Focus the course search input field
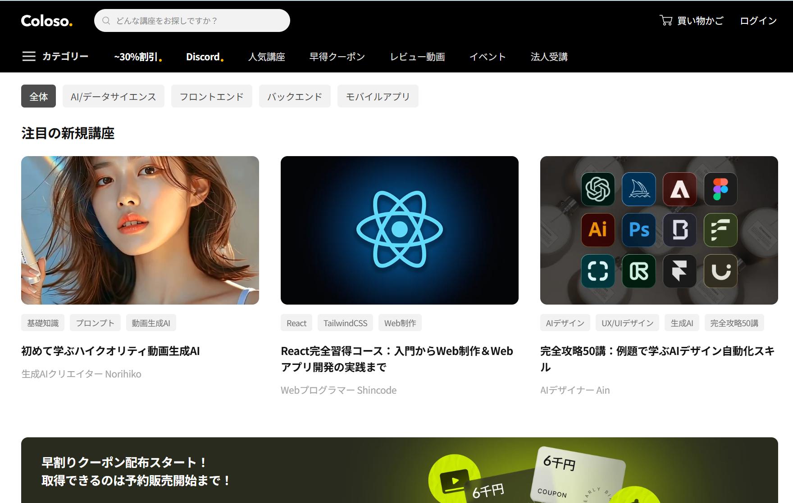793x503 pixels. click(x=192, y=21)
